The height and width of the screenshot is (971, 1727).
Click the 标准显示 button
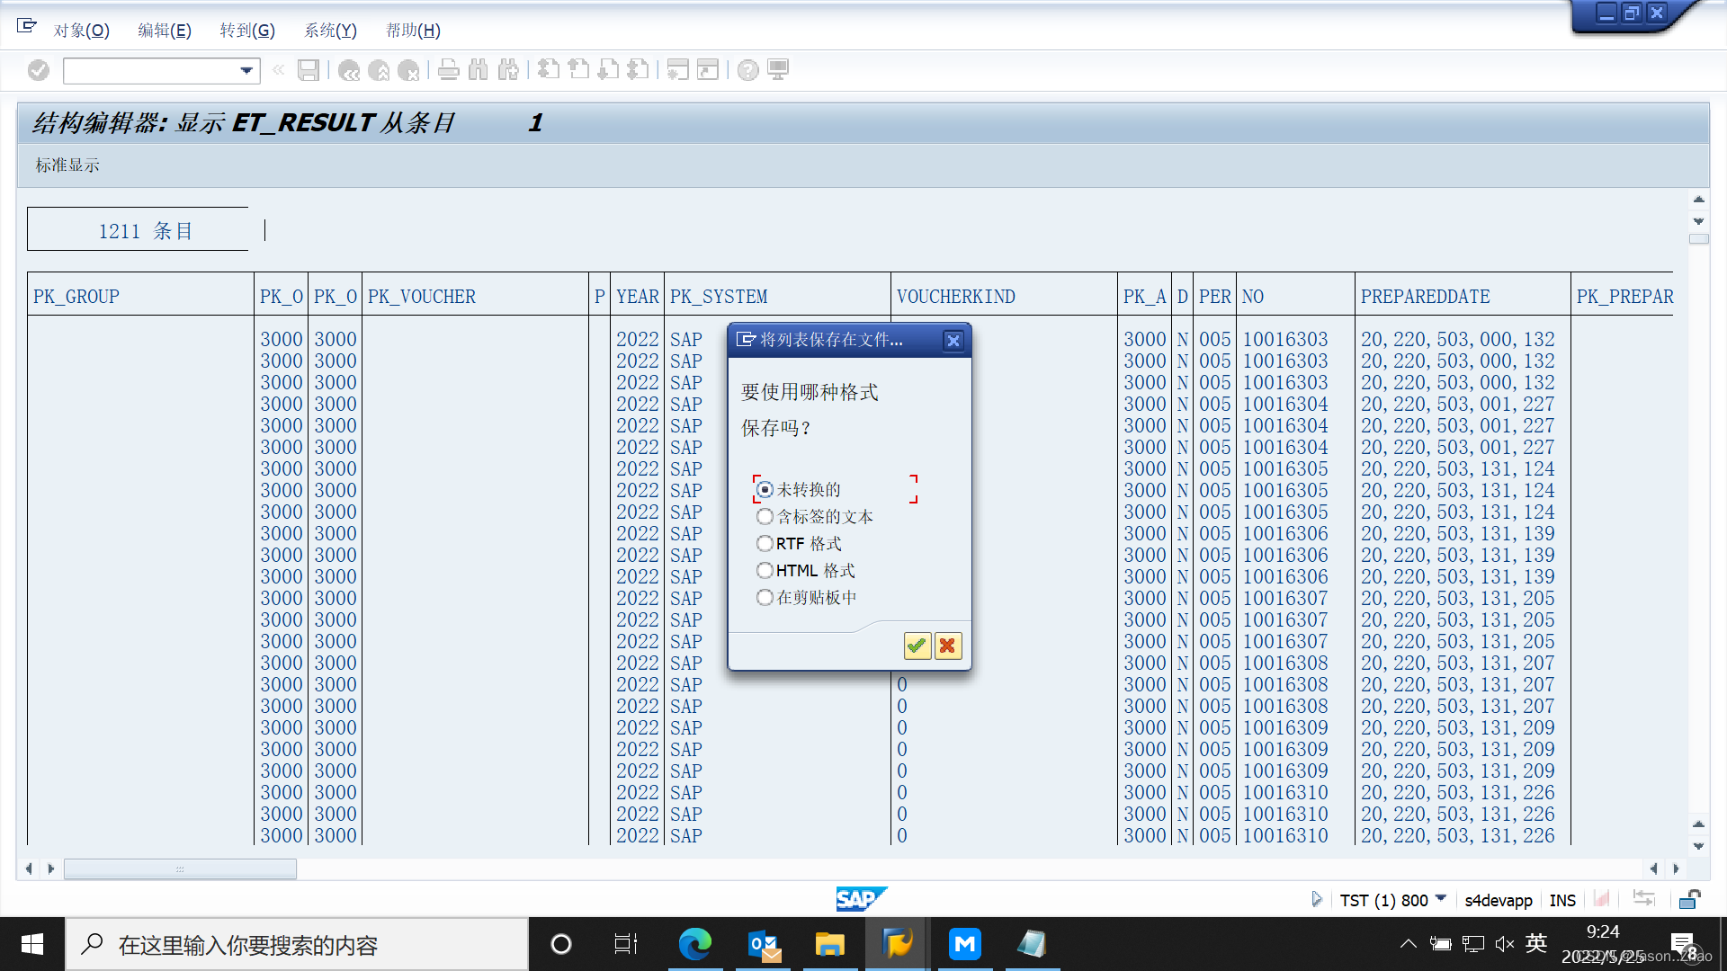[67, 165]
